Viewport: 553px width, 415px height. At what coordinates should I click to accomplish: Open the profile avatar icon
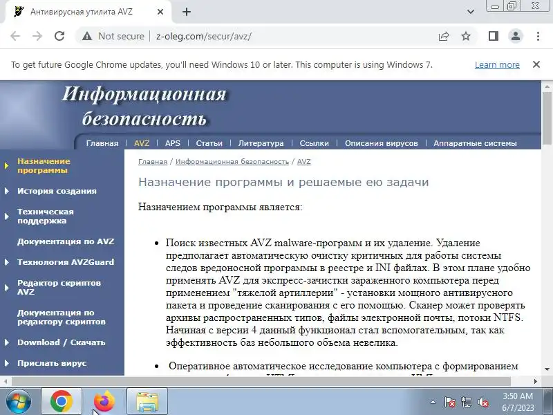pyautogui.click(x=515, y=36)
